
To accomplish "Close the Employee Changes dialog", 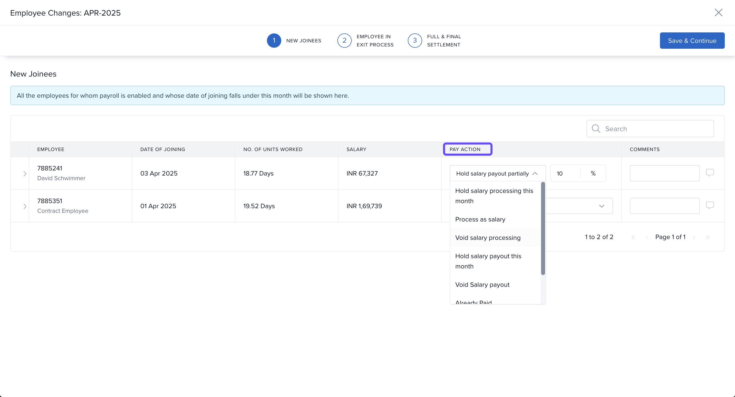I will [718, 13].
